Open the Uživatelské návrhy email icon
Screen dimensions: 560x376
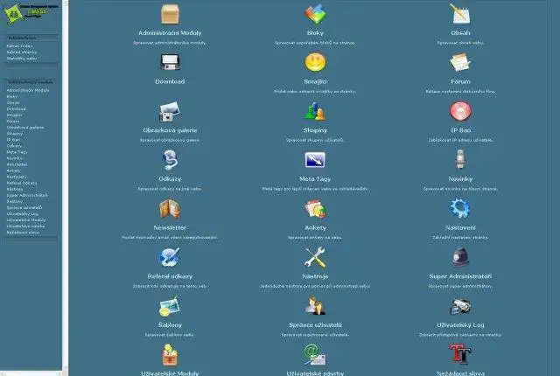[315, 355]
